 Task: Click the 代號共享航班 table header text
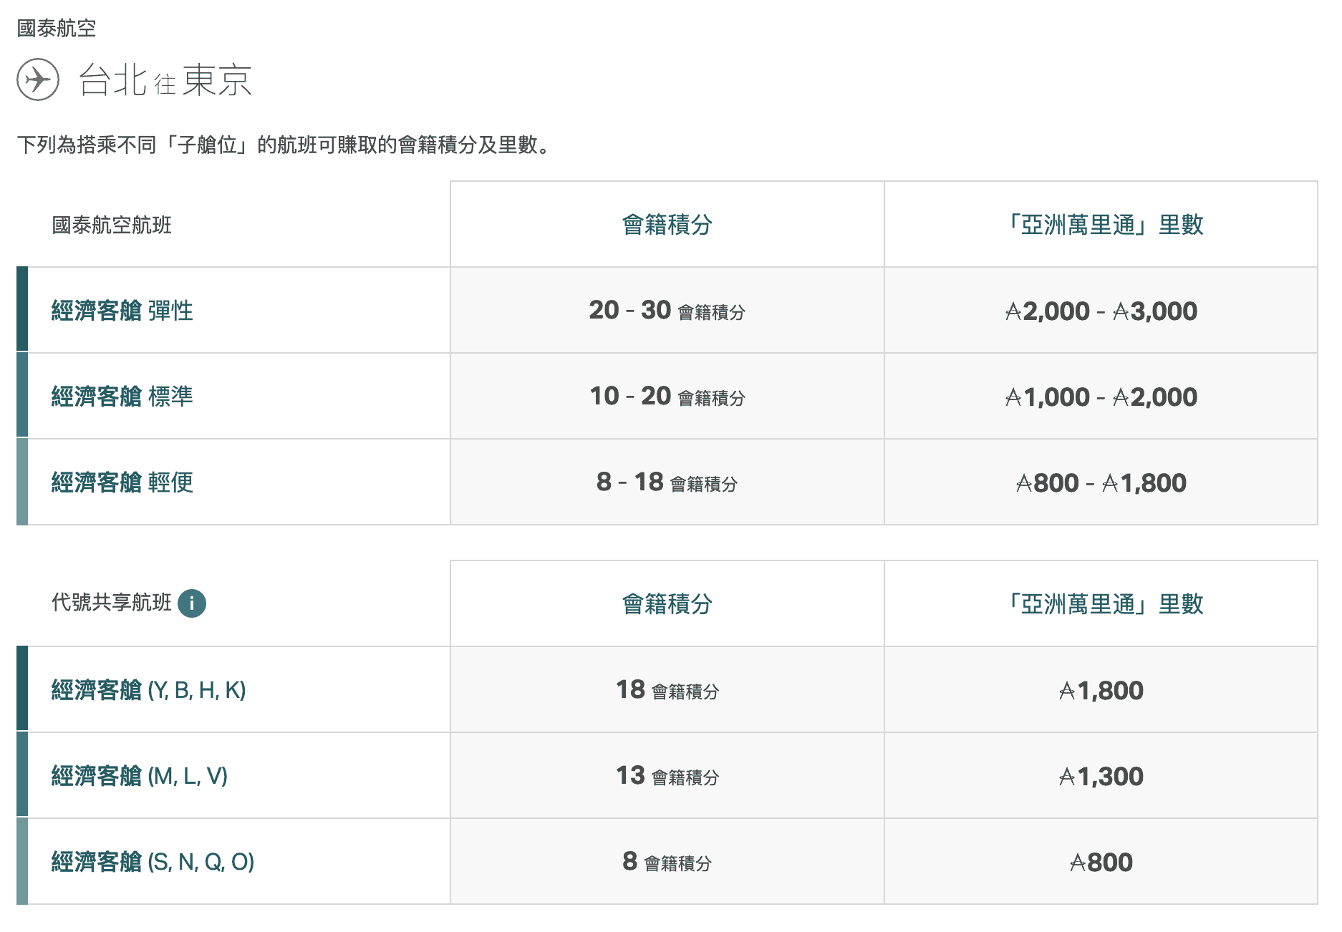coord(112,603)
